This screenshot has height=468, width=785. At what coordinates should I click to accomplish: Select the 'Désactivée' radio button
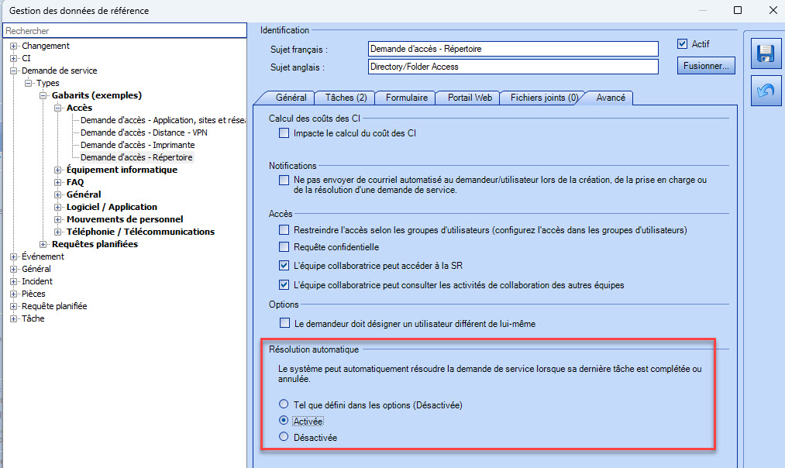pos(284,437)
